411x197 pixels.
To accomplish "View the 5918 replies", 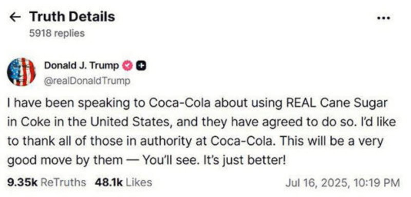I will coord(57,33).
